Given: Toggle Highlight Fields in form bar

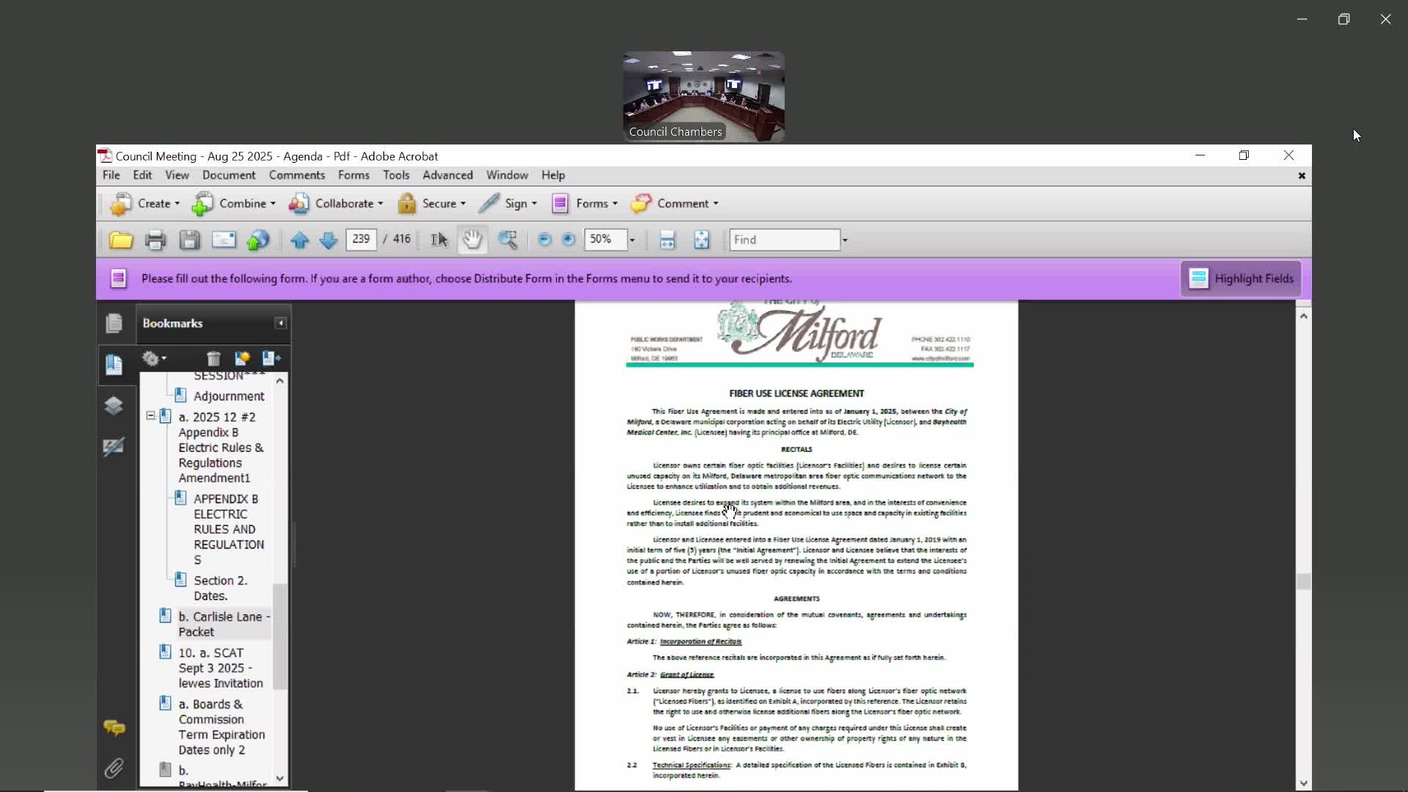Looking at the screenshot, I should point(1241,279).
